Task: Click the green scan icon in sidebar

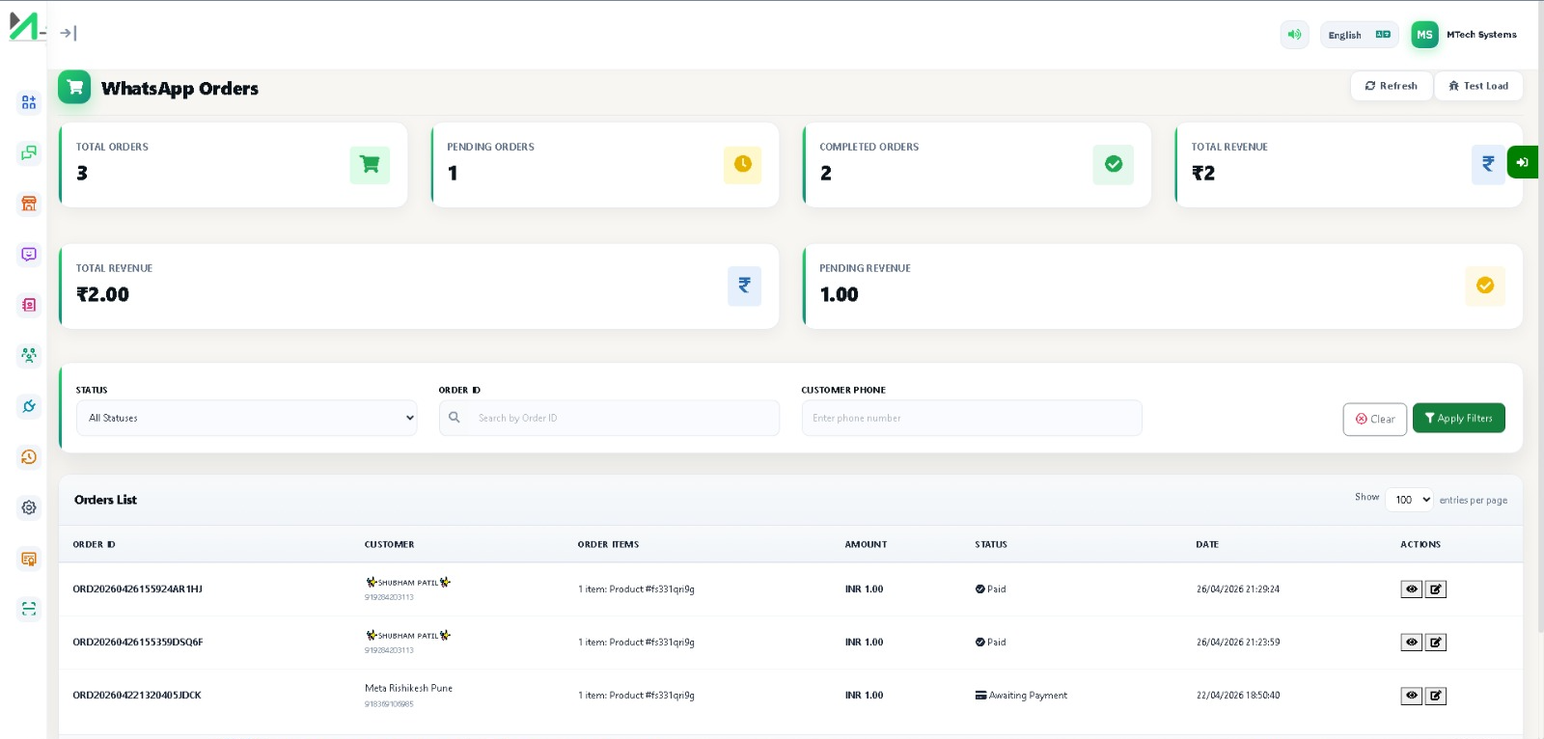Action: 29,609
